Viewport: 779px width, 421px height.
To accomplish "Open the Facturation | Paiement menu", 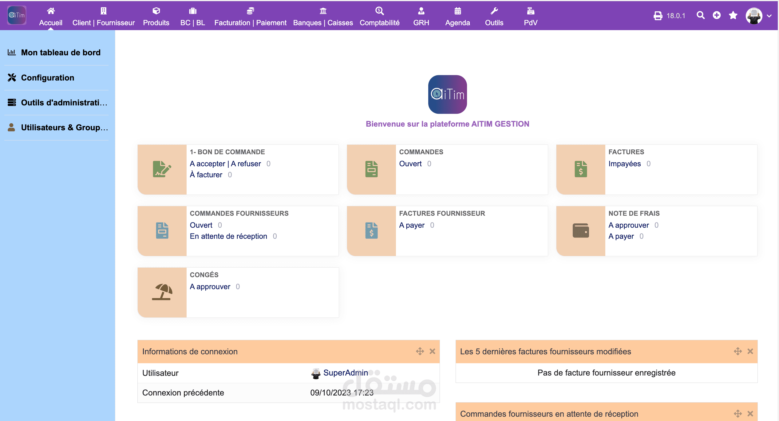I will tap(250, 17).
